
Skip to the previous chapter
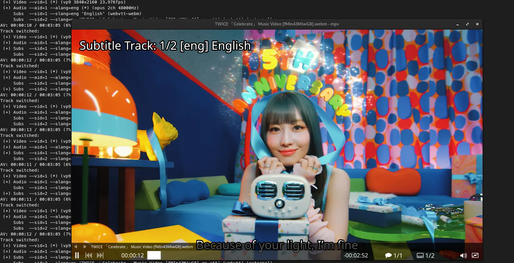click(88, 255)
